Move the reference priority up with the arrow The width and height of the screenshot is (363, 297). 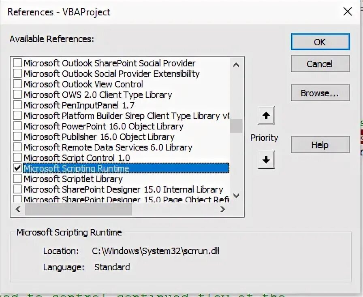(266, 115)
